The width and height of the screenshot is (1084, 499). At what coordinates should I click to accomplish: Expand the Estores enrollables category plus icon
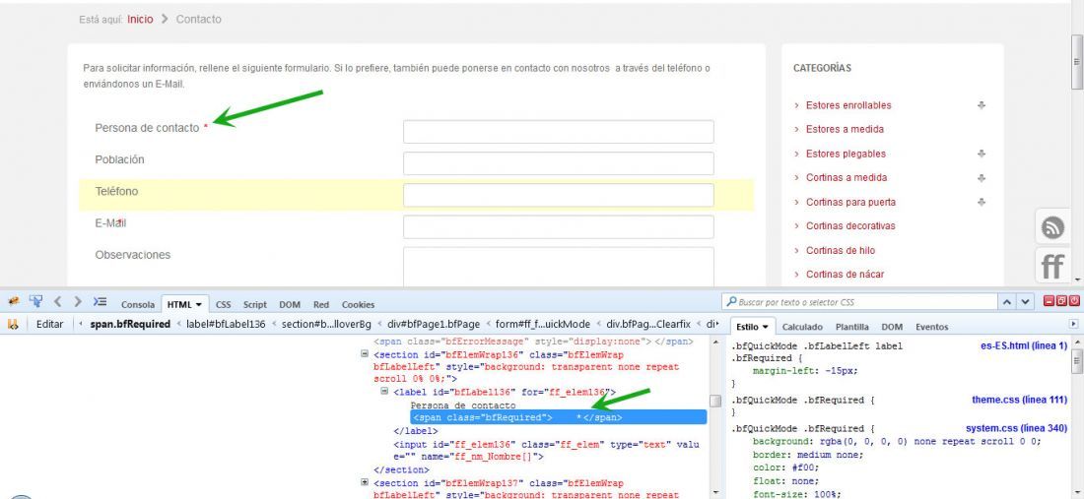tap(981, 105)
